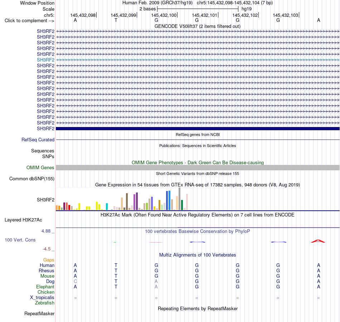340x322 pixels.
Task: Click the SNPs track label
Action: 48,156
